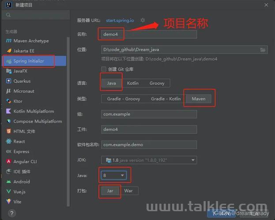This screenshot has height=220, width=275.
Task: Open server URL settings gear
Action: [x=143, y=20]
